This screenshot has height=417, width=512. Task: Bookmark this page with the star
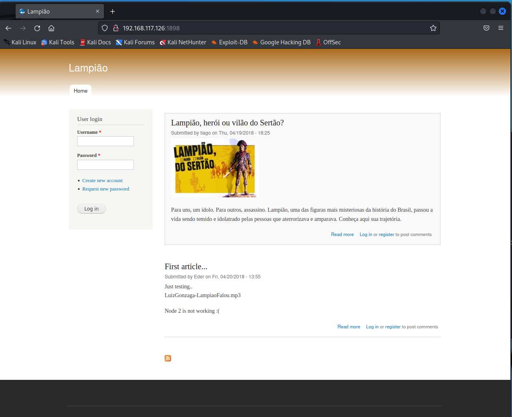pos(433,28)
